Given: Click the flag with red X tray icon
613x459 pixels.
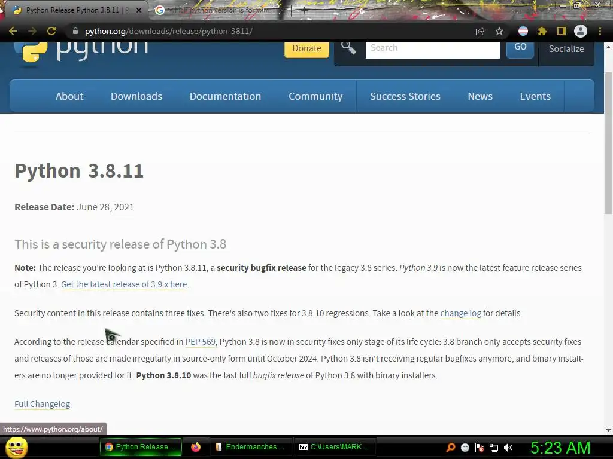Looking at the screenshot, I should click(480, 447).
